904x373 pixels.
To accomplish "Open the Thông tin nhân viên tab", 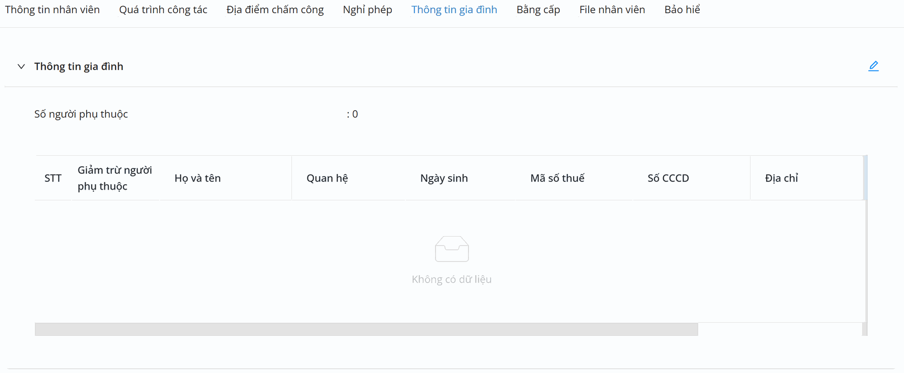I will pos(52,10).
